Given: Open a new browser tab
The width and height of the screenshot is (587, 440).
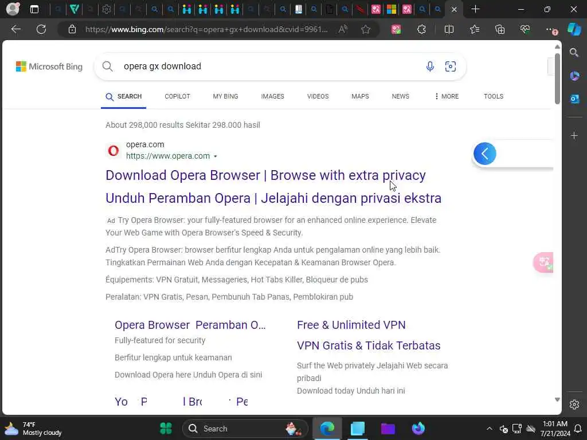Looking at the screenshot, I should pos(475,9).
